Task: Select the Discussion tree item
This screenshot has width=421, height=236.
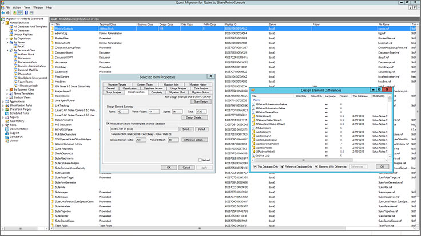Action: tap(24, 58)
